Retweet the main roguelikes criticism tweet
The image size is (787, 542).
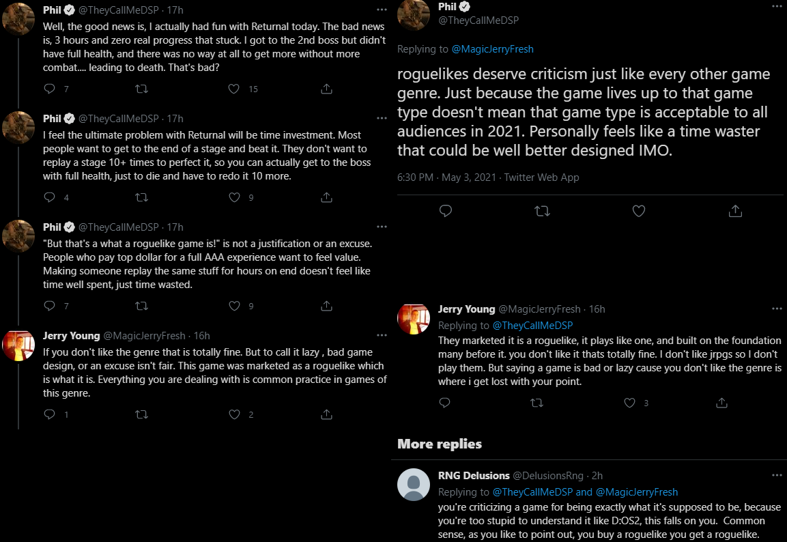542,212
